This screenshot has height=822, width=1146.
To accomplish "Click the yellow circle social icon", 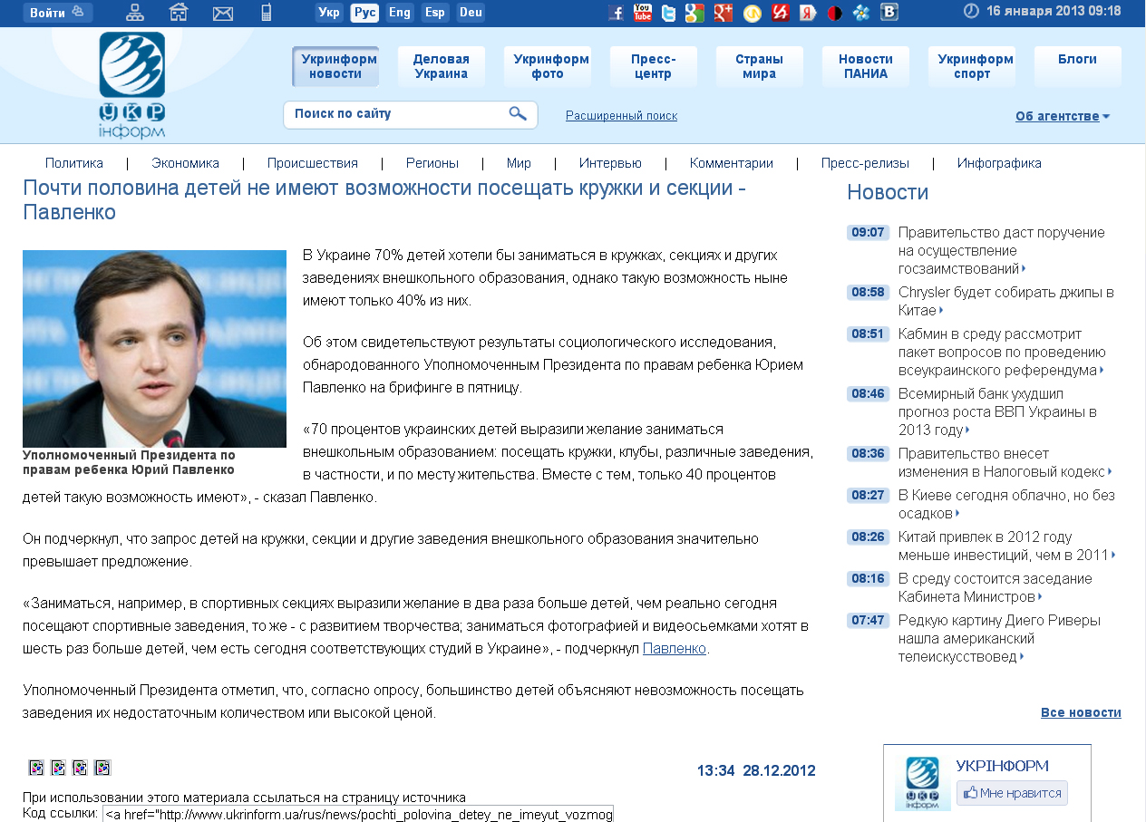I will tap(753, 13).
